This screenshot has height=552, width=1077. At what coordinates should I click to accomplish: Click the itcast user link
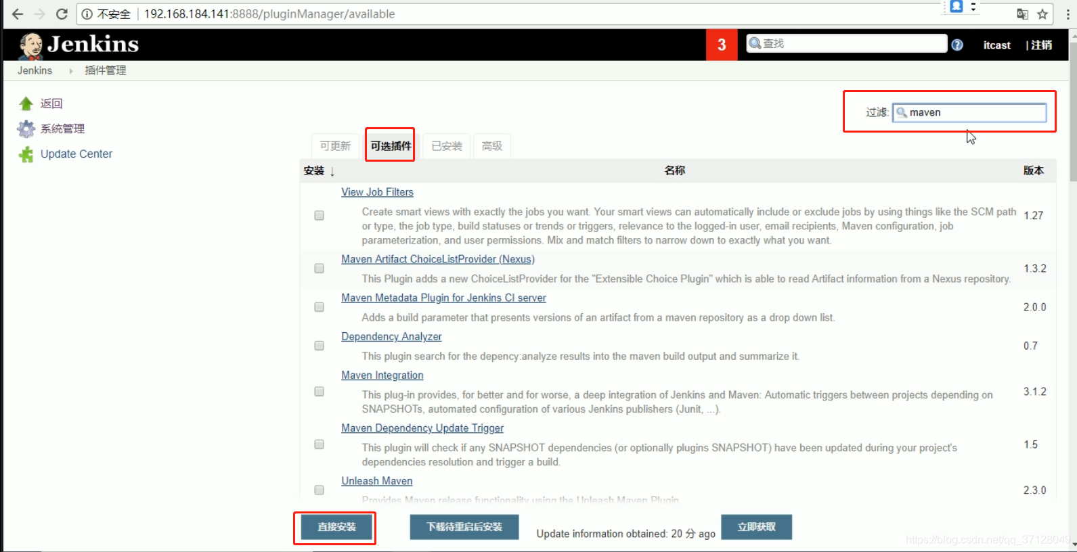(x=996, y=45)
